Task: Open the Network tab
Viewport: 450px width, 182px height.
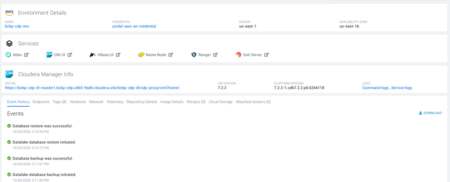Action: 96,102
